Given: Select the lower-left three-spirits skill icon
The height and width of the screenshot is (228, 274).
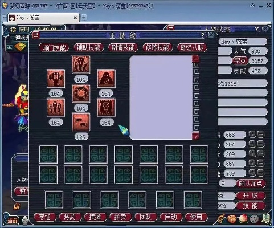Looking at the screenshot, I should [56, 107].
